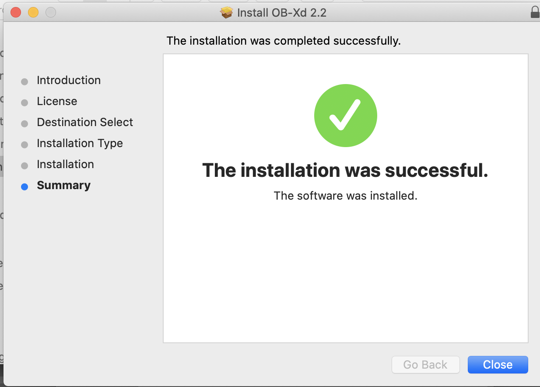The width and height of the screenshot is (540, 387).
Task: Click the blue Close button
Action: coord(498,365)
